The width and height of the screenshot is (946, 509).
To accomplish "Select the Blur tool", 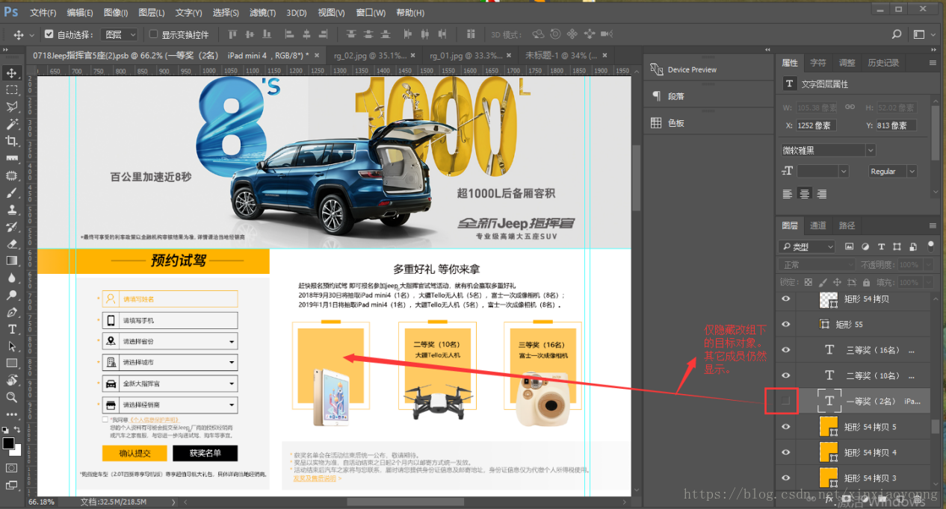I will click(11, 278).
